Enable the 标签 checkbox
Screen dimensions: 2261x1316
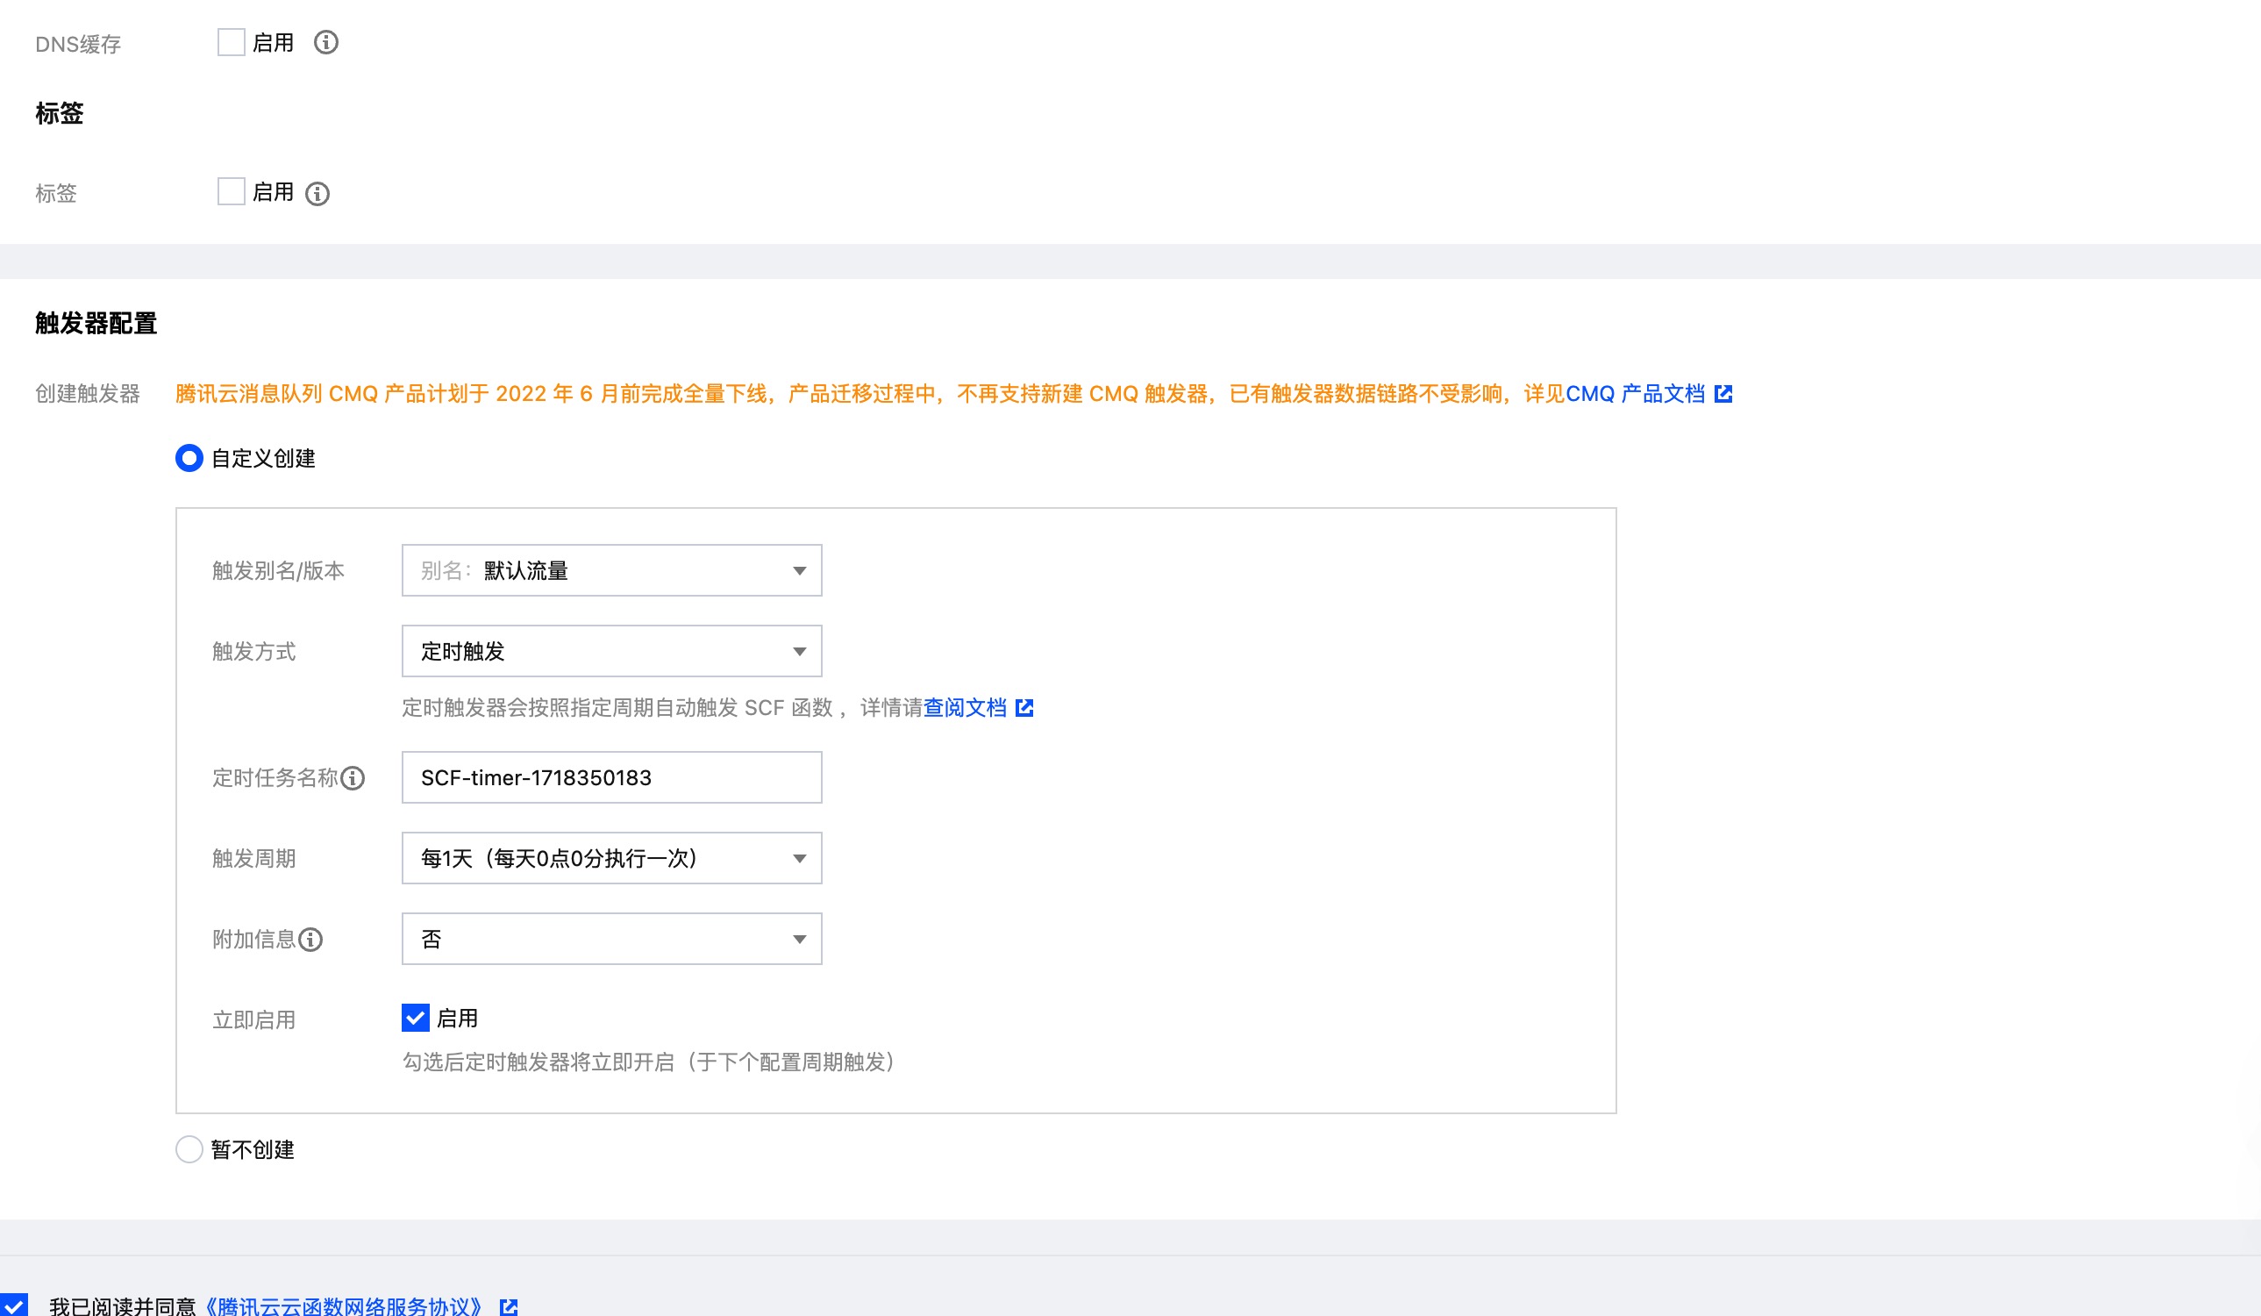[x=231, y=191]
